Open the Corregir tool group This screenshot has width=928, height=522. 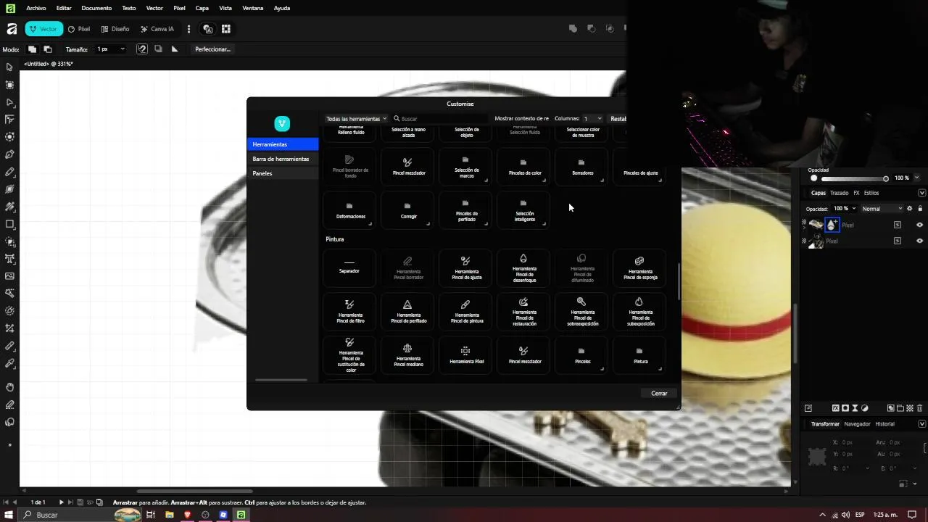click(408, 210)
